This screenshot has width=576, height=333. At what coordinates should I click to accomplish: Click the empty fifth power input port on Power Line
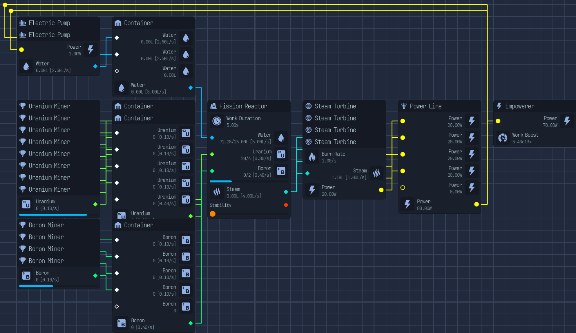(403, 188)
